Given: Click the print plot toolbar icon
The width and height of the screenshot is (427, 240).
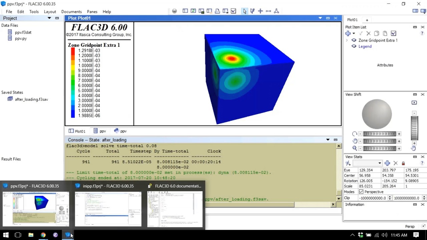Looking at the screenshot, I should tap(217, 11).
